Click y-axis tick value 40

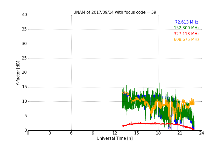pyautogui.click(x=24, y=15)
